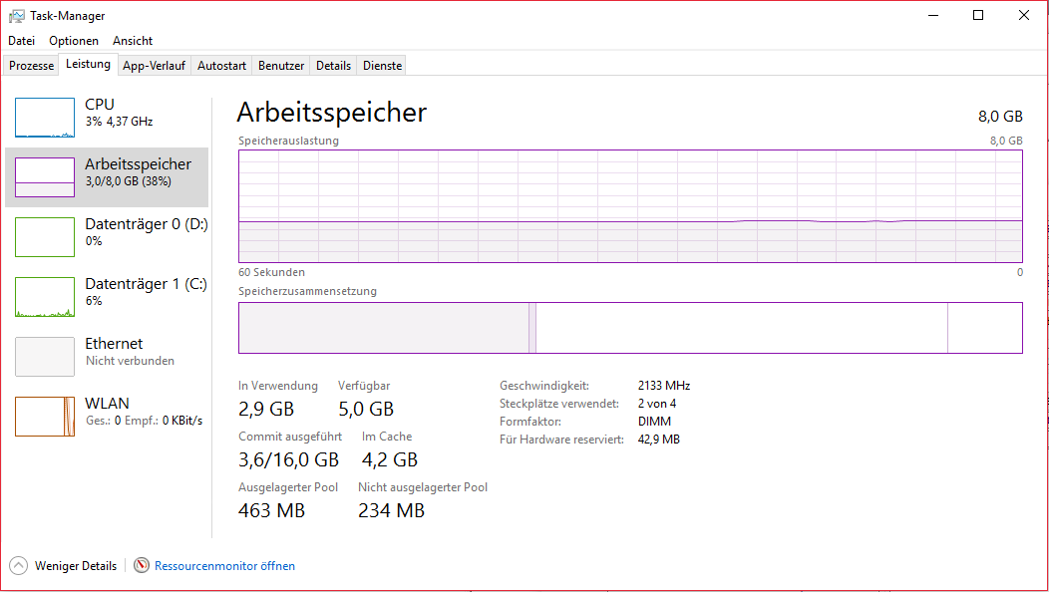The height and width of the screenshot is (592, 1049).
Task: Maximize the Task-Manager window
Action: point(978,15)
